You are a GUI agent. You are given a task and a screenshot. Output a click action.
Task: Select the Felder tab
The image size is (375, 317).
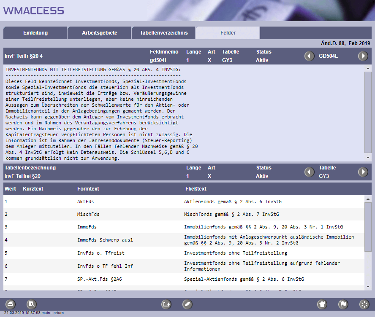coord(228,33)
